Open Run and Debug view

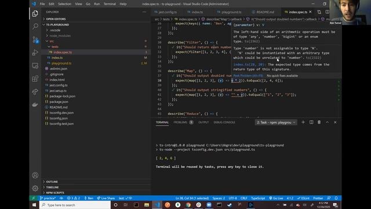click(35, 52)
